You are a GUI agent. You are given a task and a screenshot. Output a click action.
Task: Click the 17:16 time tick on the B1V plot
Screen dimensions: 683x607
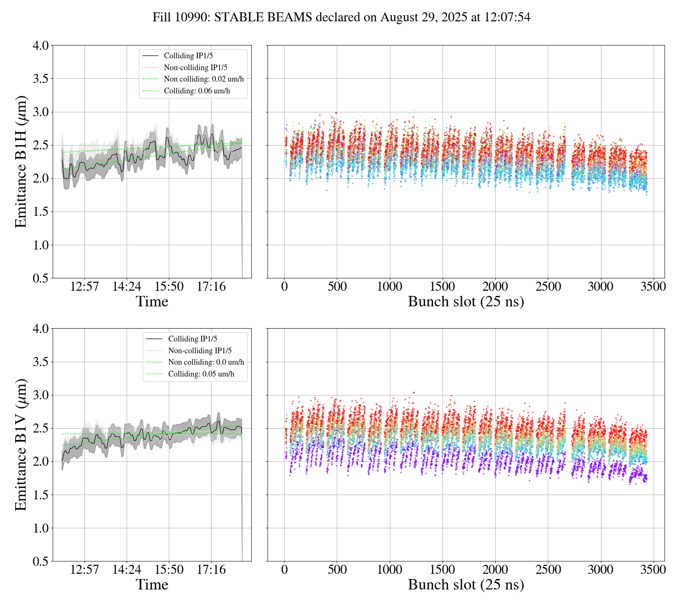[211, 570]
